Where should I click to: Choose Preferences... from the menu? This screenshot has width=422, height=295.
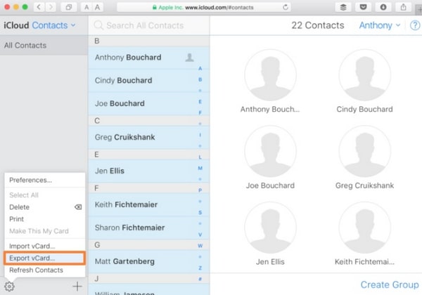45,180
